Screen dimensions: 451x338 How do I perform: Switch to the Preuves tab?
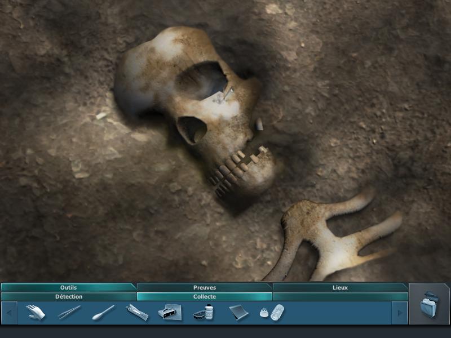click(x=205, y=287)
